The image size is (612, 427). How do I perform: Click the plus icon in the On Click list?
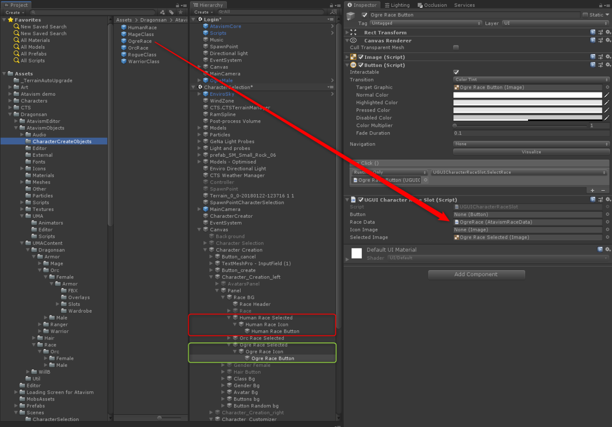coord(592,190)
